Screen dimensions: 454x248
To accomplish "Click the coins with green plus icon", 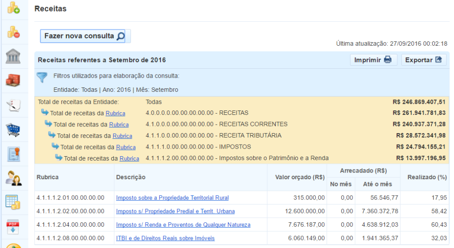I will [x=14, y=8].
